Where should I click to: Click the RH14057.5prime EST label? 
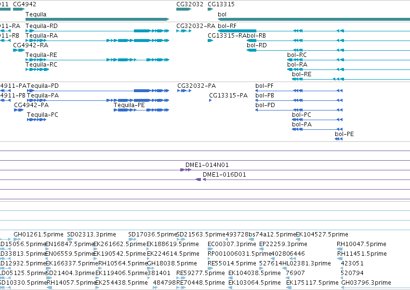click(72, 283)
